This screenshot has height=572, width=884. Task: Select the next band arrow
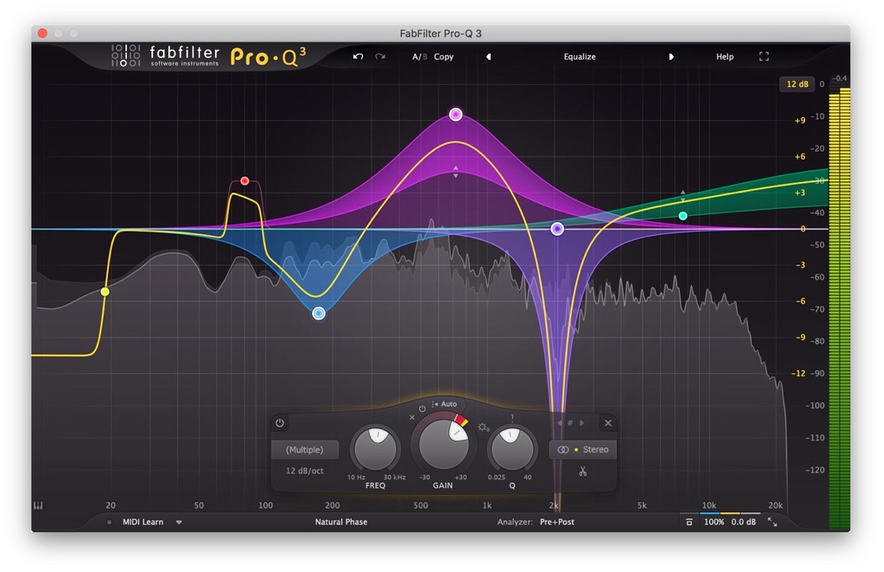581,423
